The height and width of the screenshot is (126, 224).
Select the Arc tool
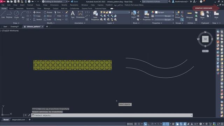click(23, 15)
